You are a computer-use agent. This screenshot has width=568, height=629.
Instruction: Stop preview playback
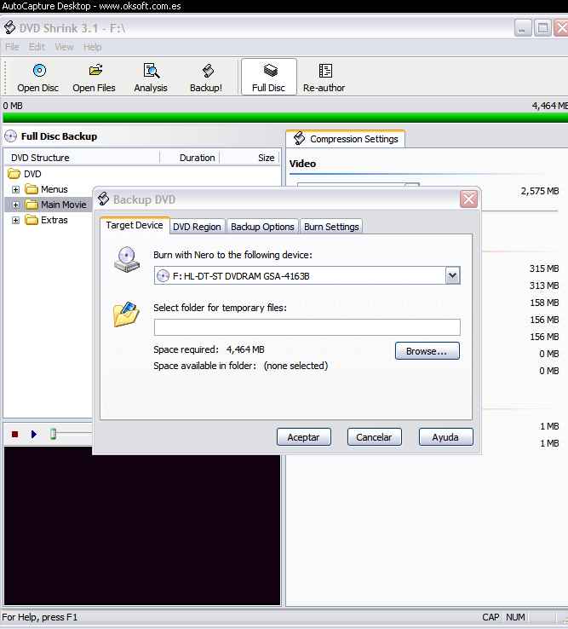pos(15,434)
